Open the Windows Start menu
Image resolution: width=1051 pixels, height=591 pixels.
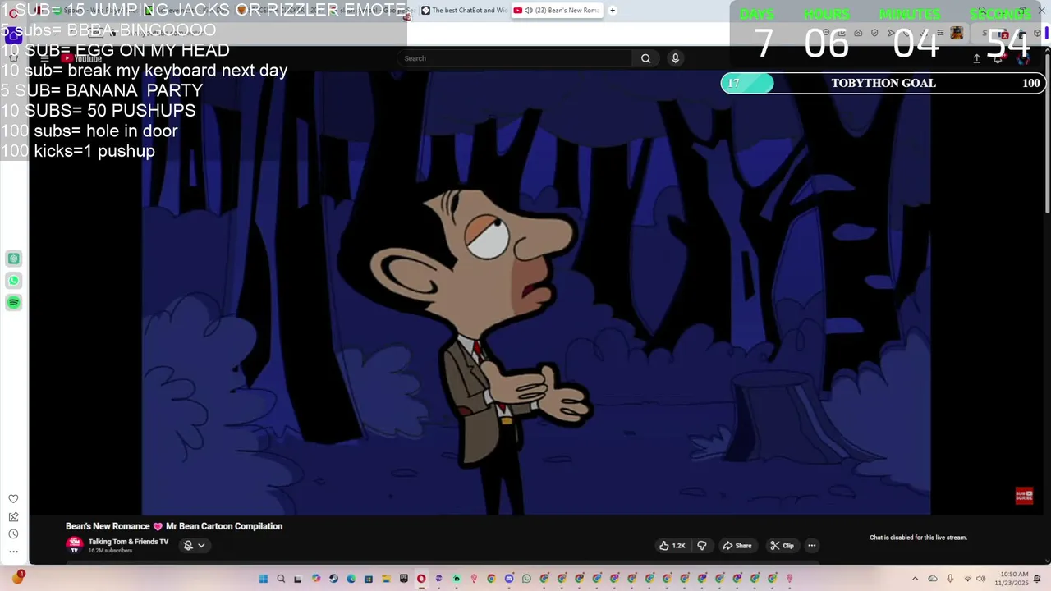click(x=263, y=579)
